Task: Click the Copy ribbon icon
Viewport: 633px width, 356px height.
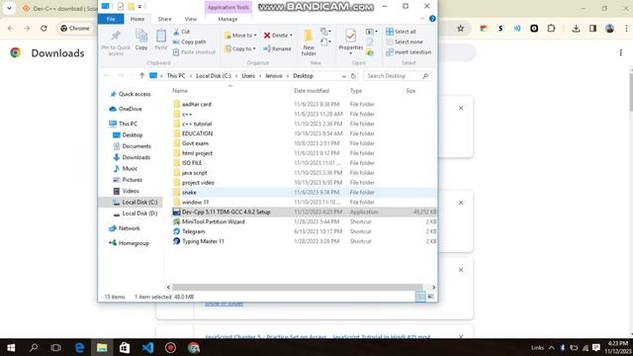Action: click(x=141, y=40)
